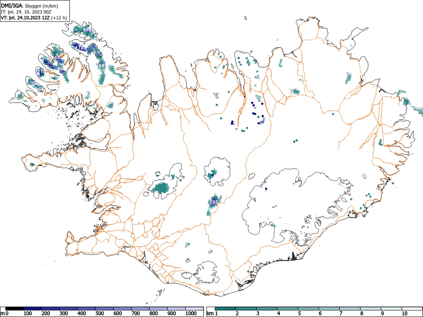Click the '10' tick label on the km scale
The height and width of the screenshot is (317, 423).
(404, 314)
